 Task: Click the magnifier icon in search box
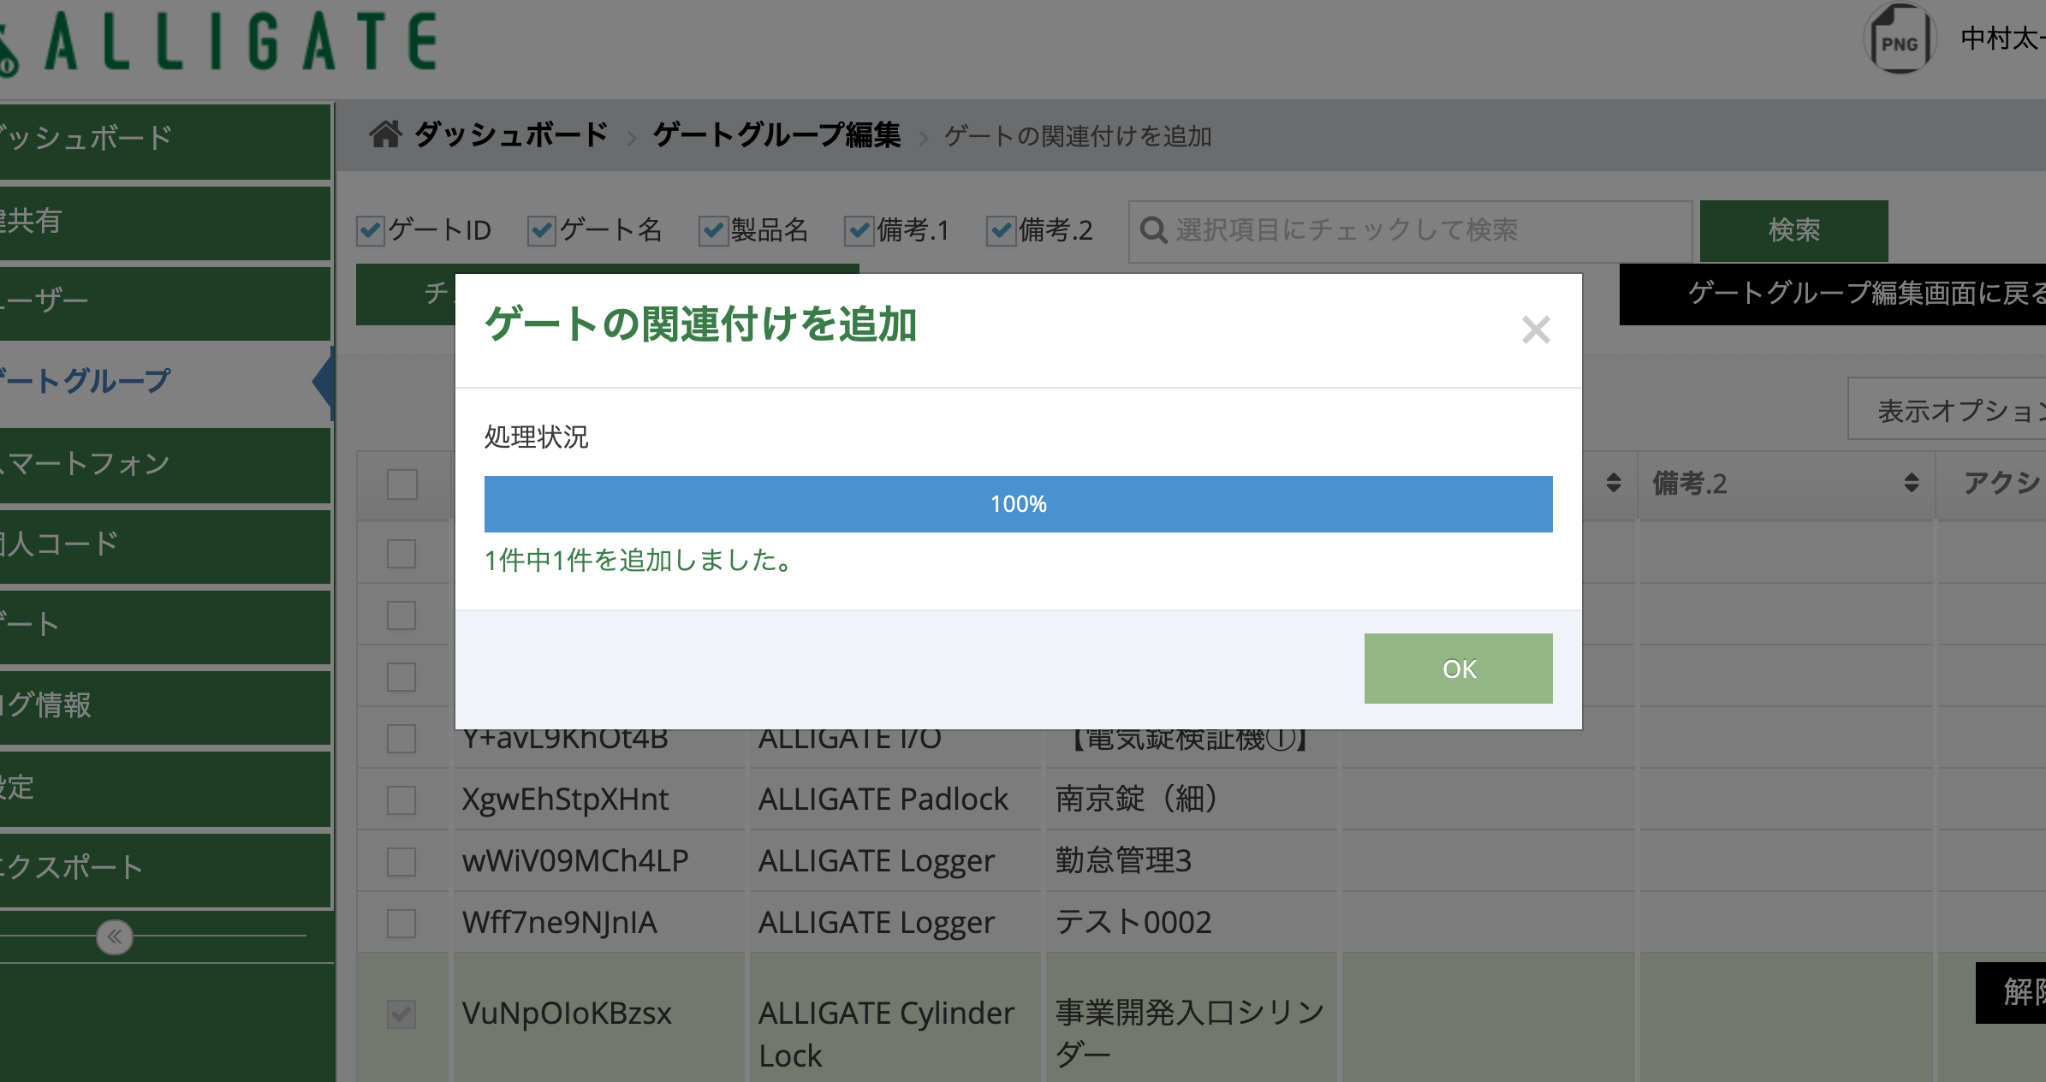coord(1153,230)
